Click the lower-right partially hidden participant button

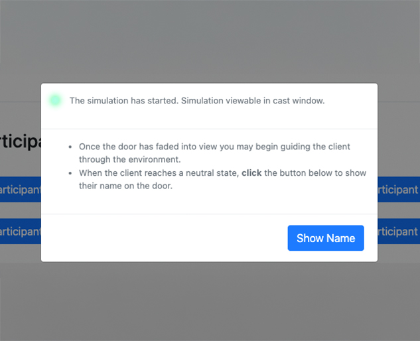click(398, 232)
